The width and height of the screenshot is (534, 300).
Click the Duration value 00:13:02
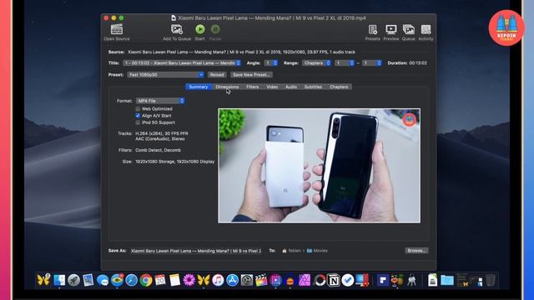coord(418,63)
